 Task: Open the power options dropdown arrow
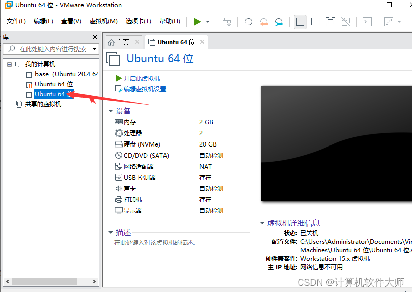click(x=208, y=22)
